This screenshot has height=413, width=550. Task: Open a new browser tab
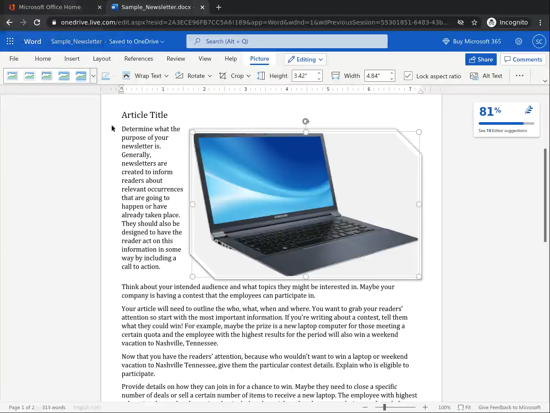click(219, 7)
